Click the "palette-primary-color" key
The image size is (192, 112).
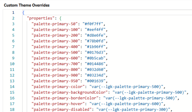(58, 87)
